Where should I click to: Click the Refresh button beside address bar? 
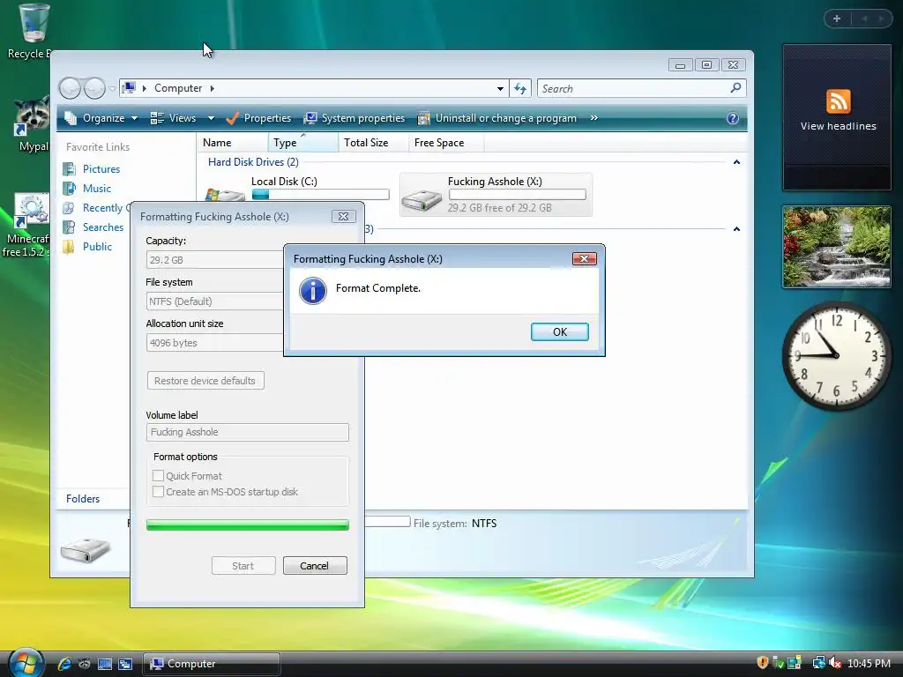point(520,88)
